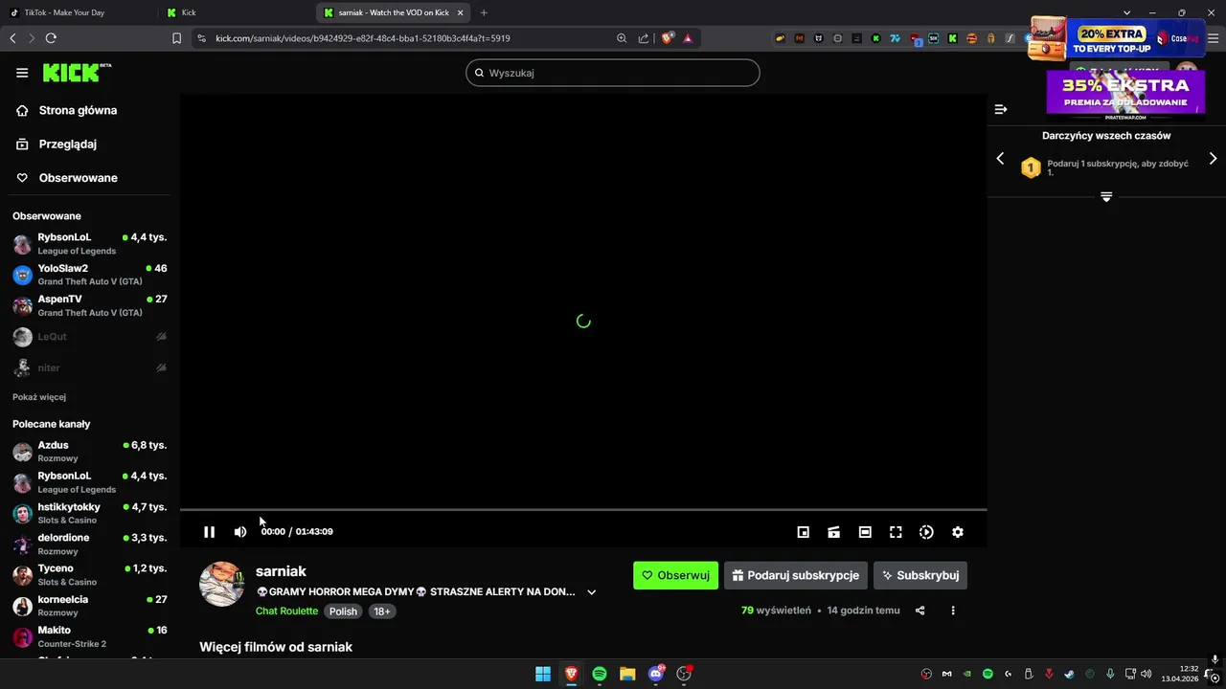
Task: Open the three-dot more options menu
Action: [x=953, y=611]
